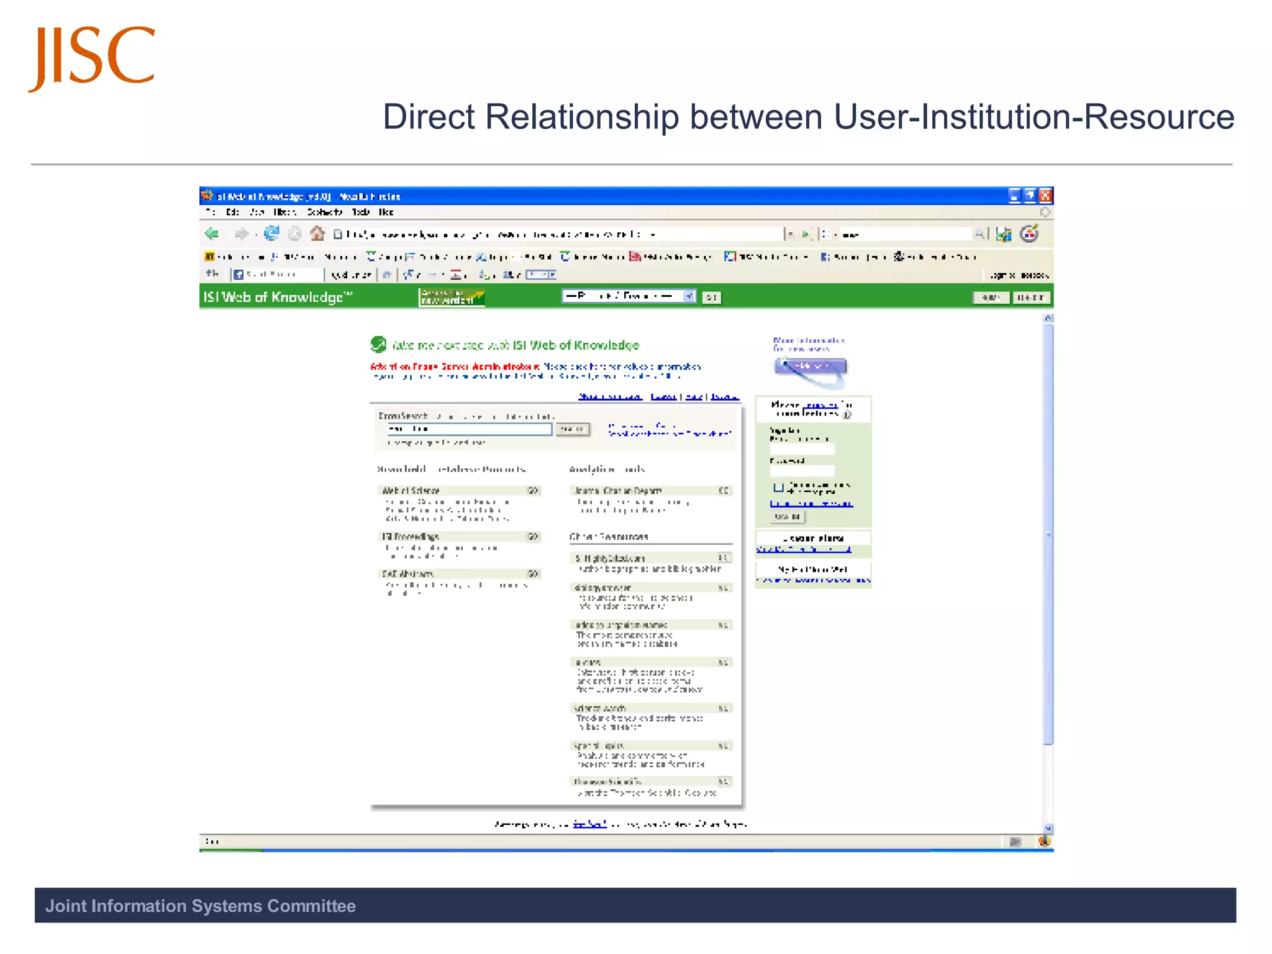Click GO for CAB Abstracts
Screen dimensions: 1272x954
pos(533,574)
